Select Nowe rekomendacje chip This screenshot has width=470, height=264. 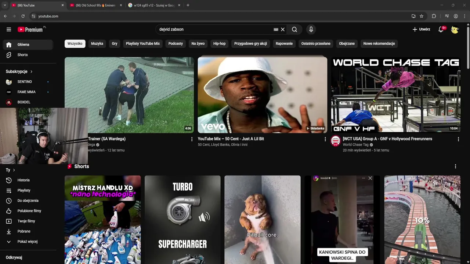379,44
